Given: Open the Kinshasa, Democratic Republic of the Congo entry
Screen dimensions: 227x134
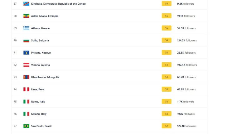Looking at the screenshot, I should 58,4.
